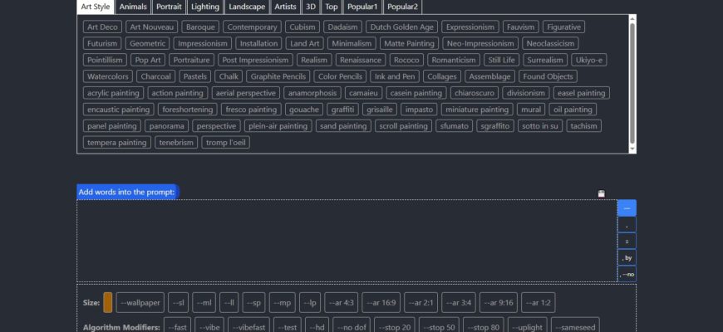Viewport: 723px width, 332px height.
Task: Add the --ar 16:9 size parameter
Action: pyautogui.click(x=381, y=302)
